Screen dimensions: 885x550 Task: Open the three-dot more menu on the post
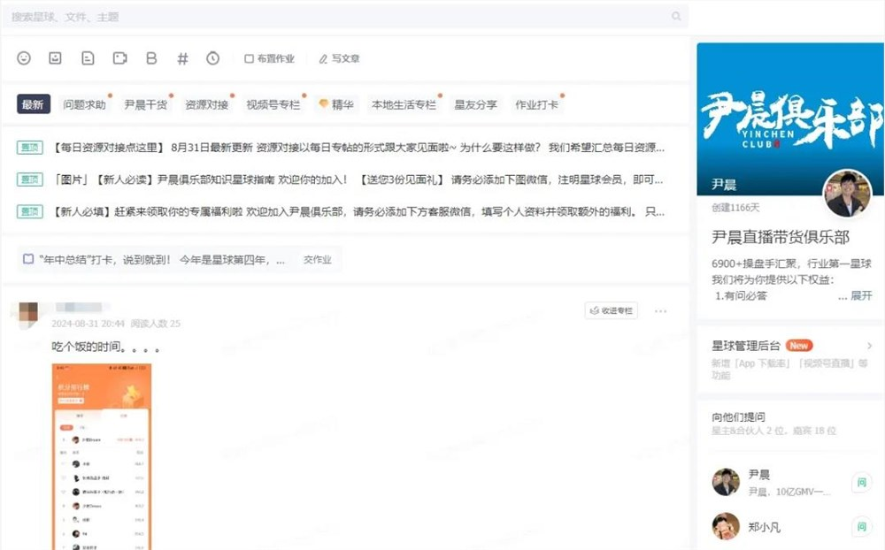pyautogui.click(x=659, y=311)
